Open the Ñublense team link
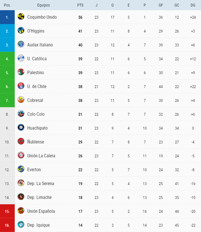Image resolution: width=201 pixels, height=232 pixels. (x=36, y=142)
